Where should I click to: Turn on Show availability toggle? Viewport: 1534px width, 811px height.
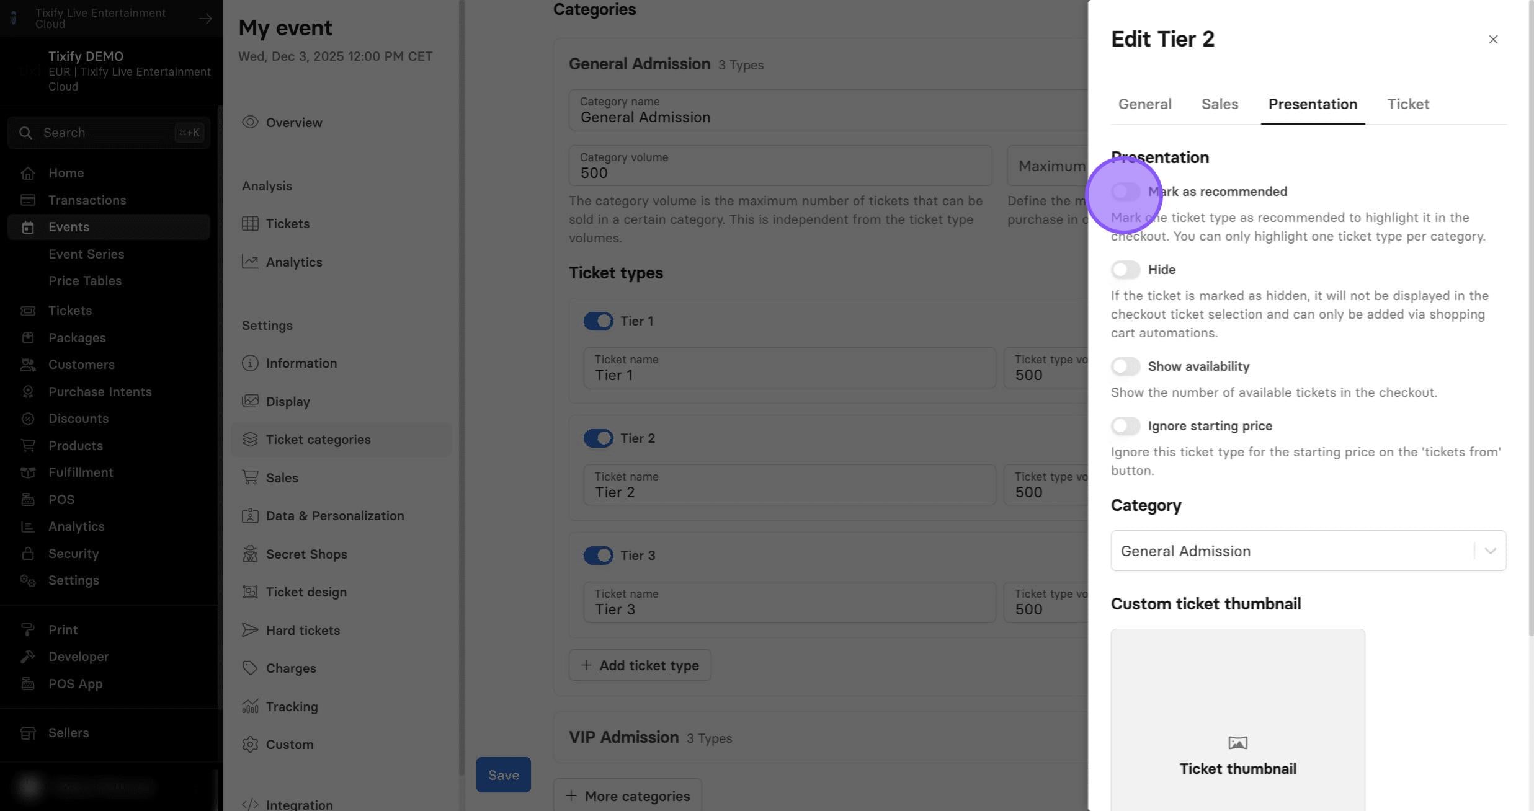pos(1125,366)
